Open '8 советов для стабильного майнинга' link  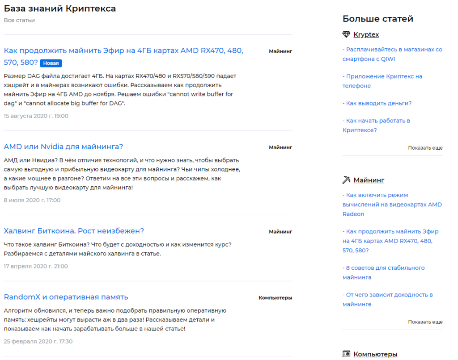[x=383, y=272]
